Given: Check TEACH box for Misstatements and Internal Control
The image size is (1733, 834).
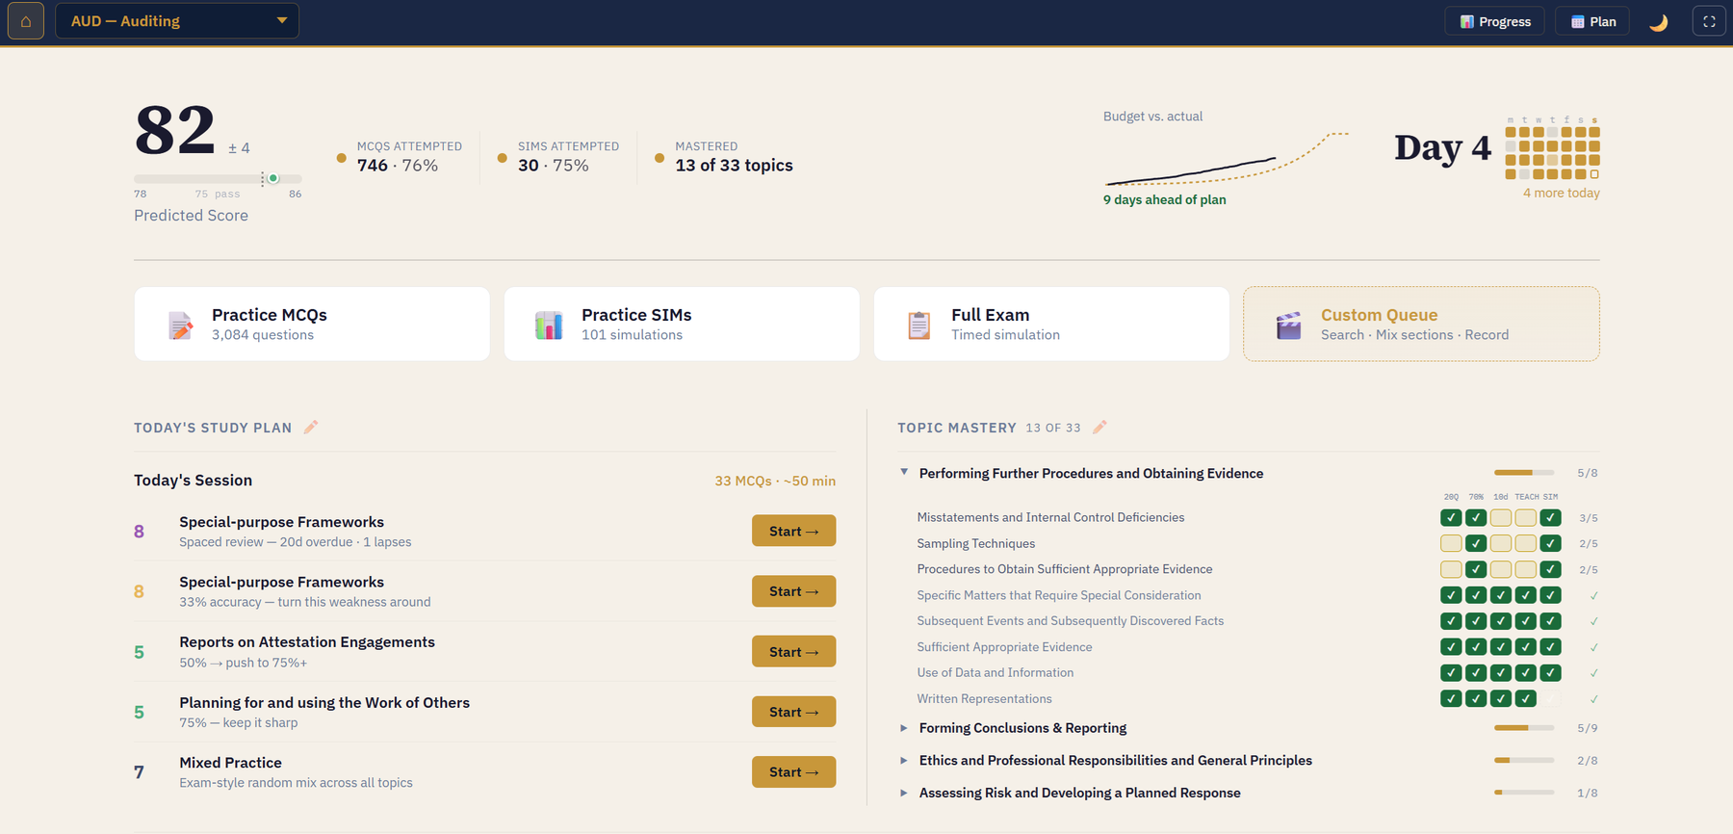Looking at the screenshot, I should click(x=1525, y=517).
